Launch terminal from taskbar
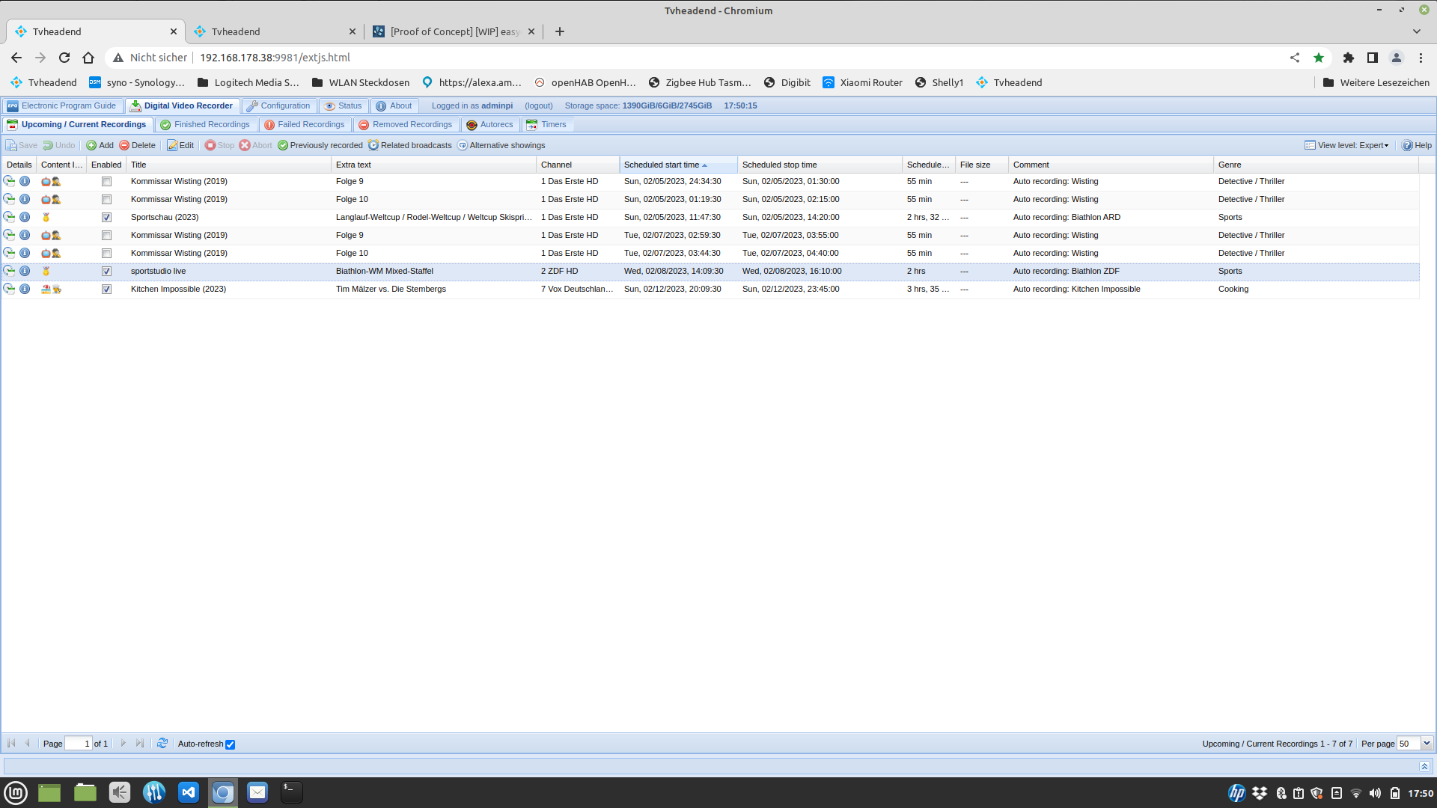 [292, 792]
